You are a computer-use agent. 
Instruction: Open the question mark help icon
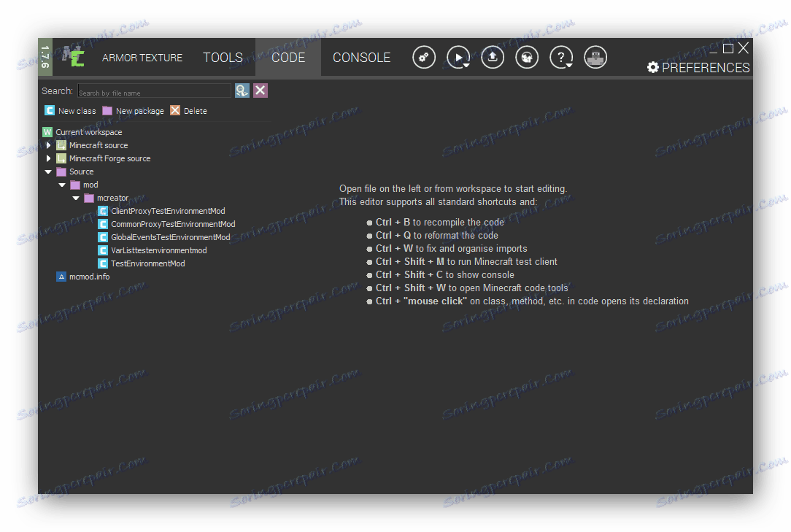pyautogui.click(x=561, y=57)
